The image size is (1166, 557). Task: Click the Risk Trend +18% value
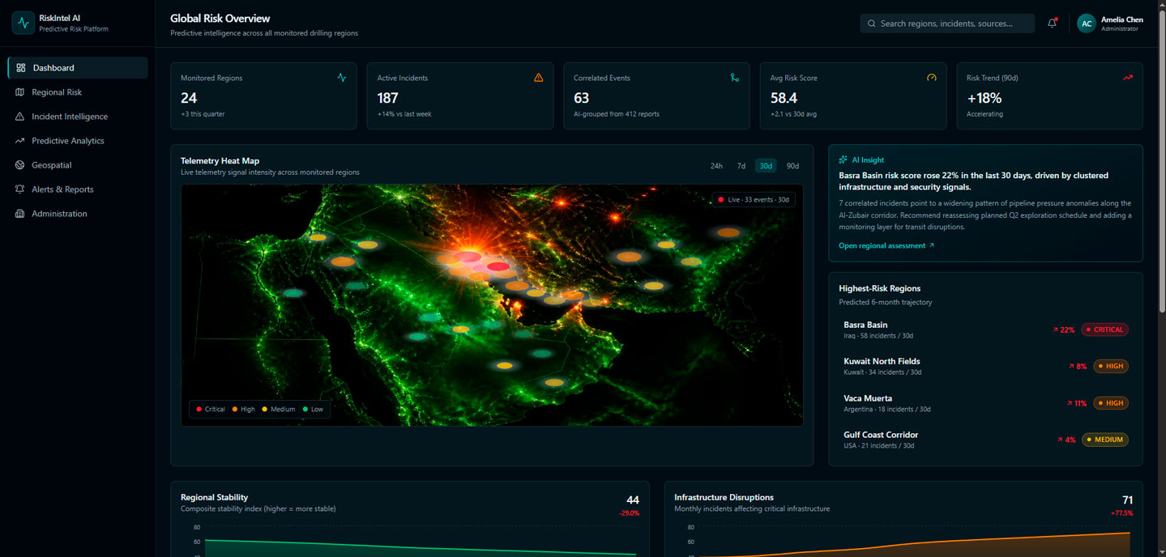point(984,98)
